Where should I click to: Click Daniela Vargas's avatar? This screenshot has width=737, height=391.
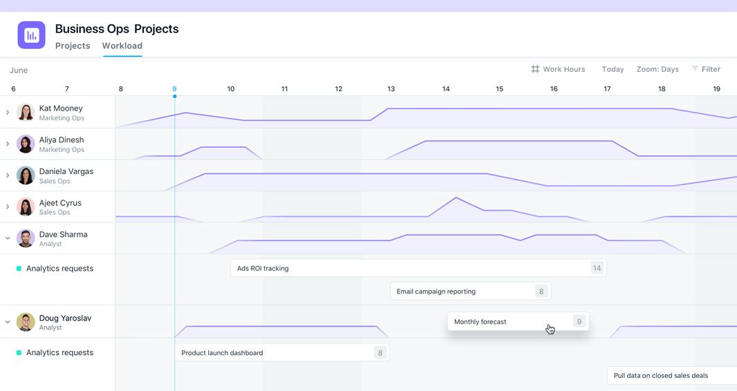coord(26,175)
